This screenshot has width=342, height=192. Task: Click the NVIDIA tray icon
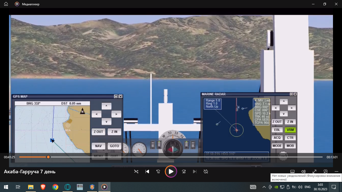pyautogui.click(x=276, y=187)
